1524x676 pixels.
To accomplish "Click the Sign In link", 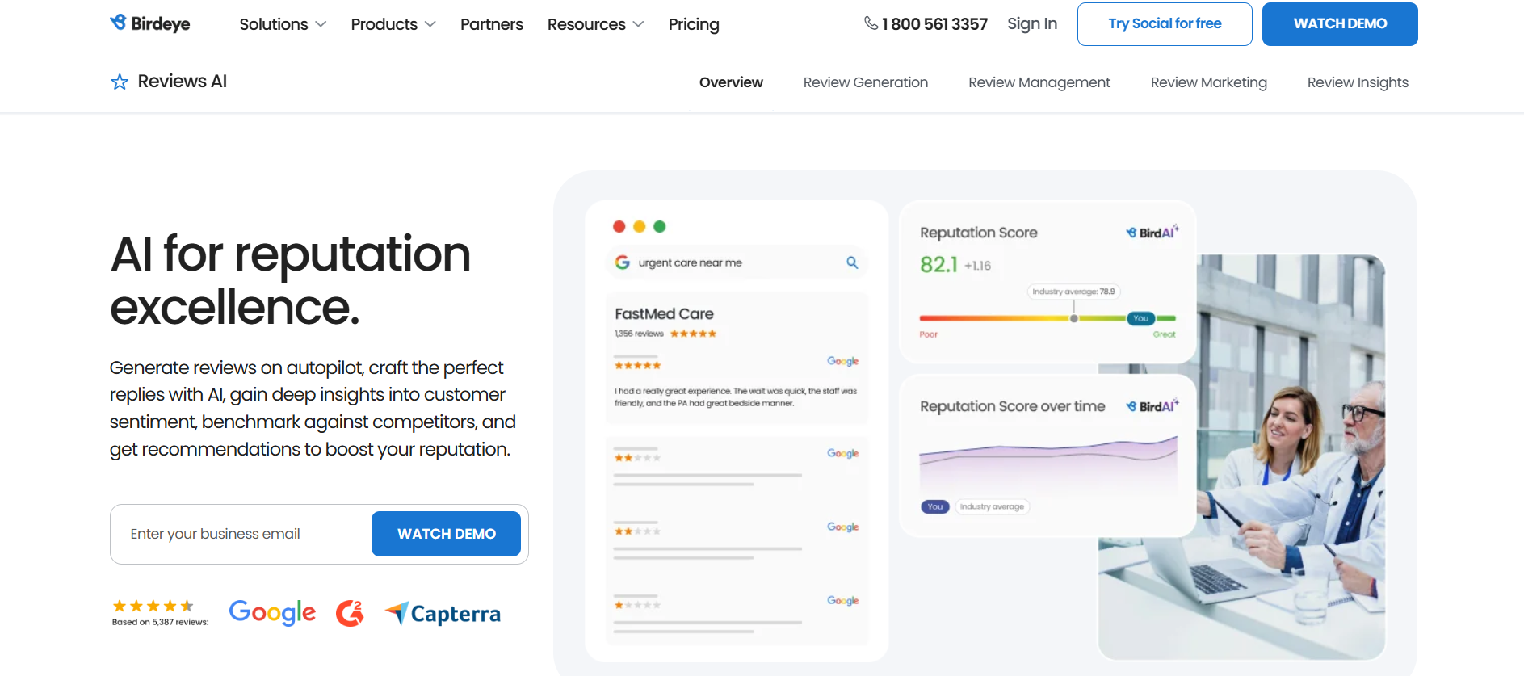I will [x=1032, y=23].
